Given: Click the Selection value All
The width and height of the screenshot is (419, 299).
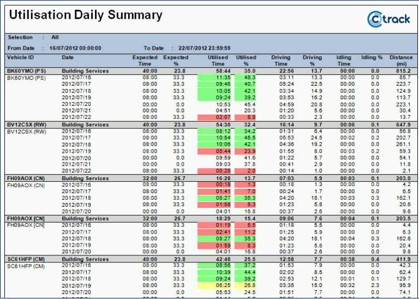Looking at the screenshot, I should [55, 38].
